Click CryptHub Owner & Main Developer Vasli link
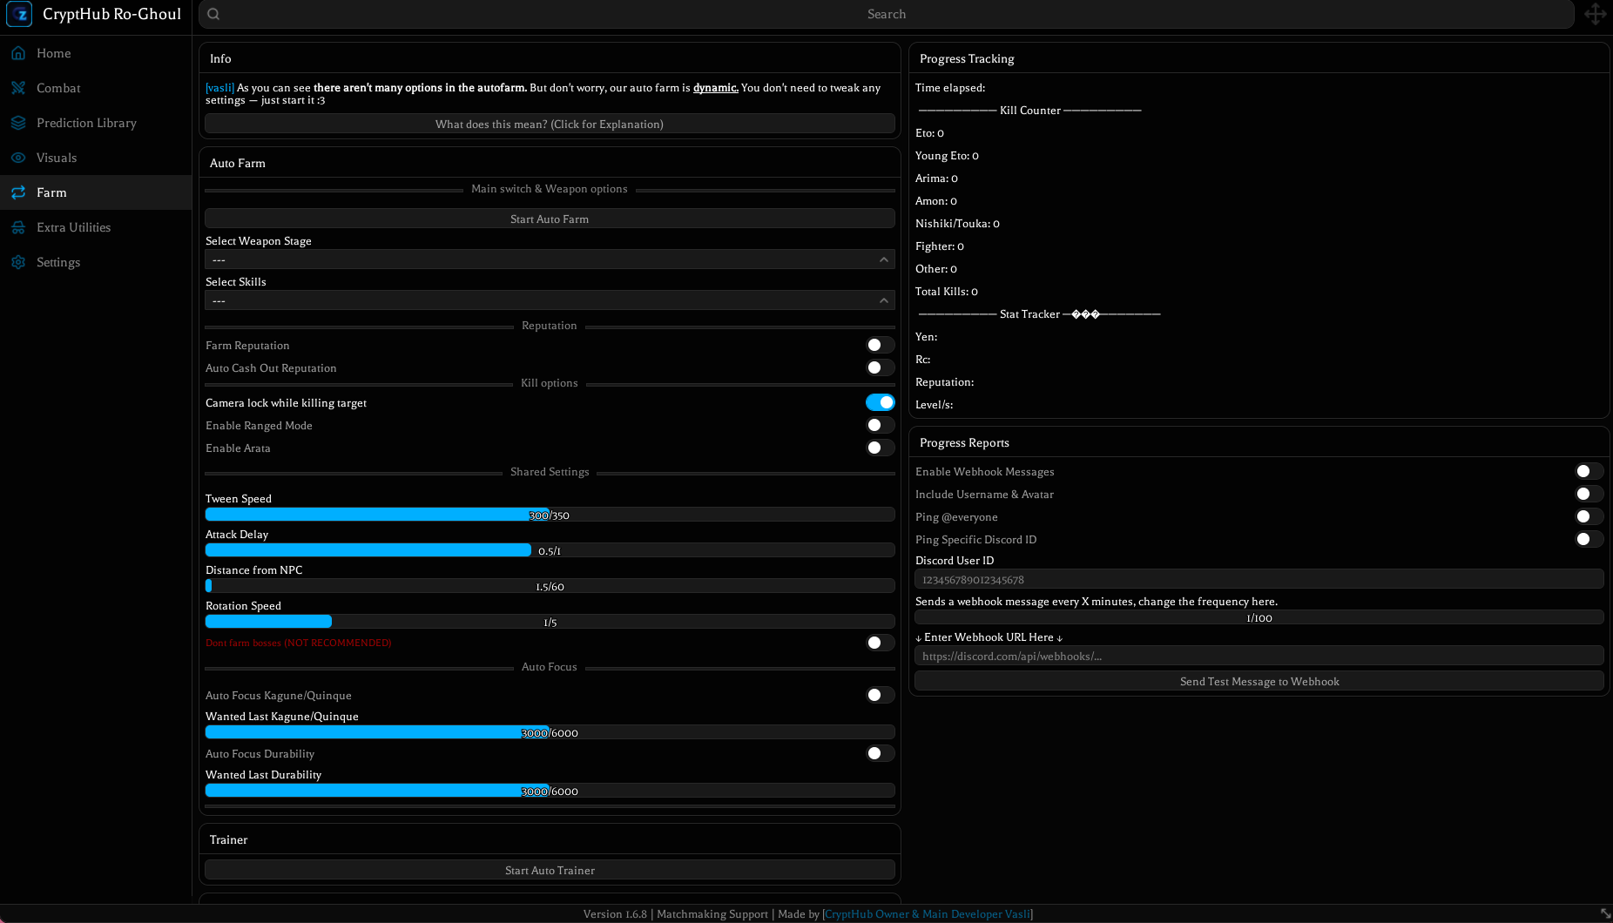This screenshot has height=923, width=1613. pos(927,913)
